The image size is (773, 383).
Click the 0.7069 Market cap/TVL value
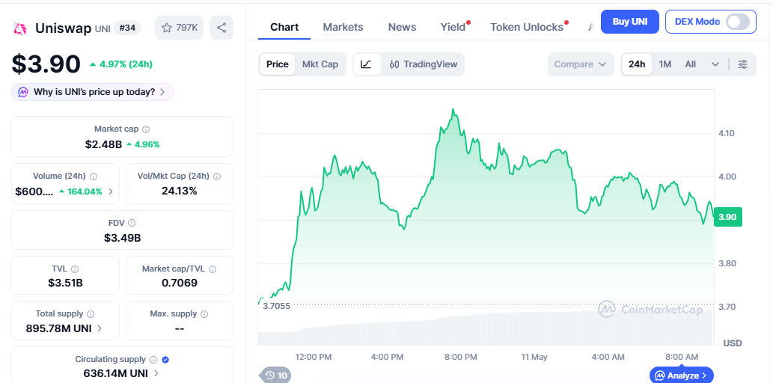pos(180,283)
